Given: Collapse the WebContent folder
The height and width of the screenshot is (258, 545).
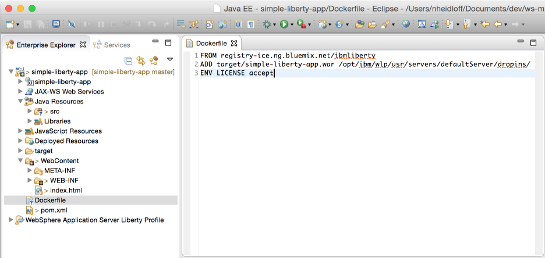Looking at the screenshot, I should click(x=20, y=161).
